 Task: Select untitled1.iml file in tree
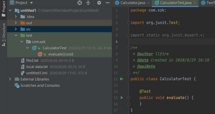tap(37, 73)
